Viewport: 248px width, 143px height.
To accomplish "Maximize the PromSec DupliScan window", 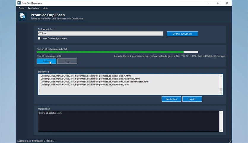I will coord(218,3).
